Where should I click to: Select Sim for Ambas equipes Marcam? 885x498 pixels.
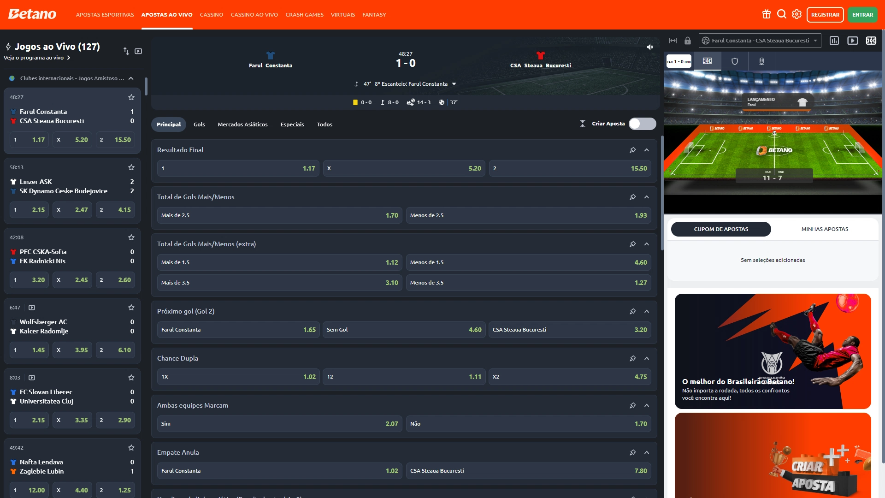[280, 424]
